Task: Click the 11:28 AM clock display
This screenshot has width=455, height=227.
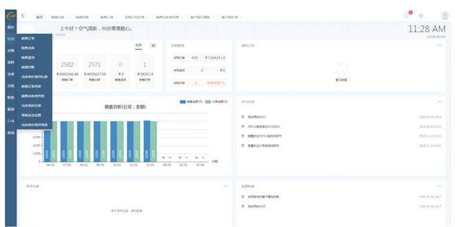Action: pyautogui.click(x=426, y=29)
